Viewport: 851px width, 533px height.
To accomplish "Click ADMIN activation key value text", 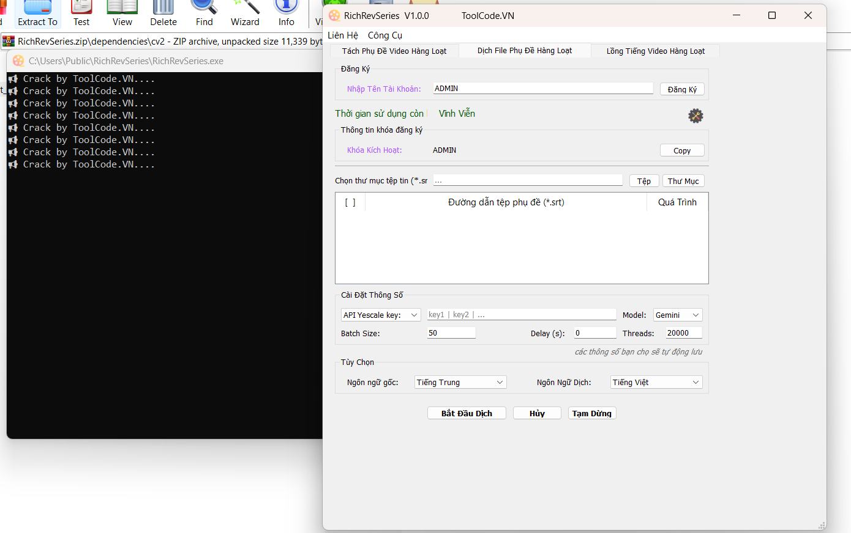I will pyautogui.click(x=444, y=150).
